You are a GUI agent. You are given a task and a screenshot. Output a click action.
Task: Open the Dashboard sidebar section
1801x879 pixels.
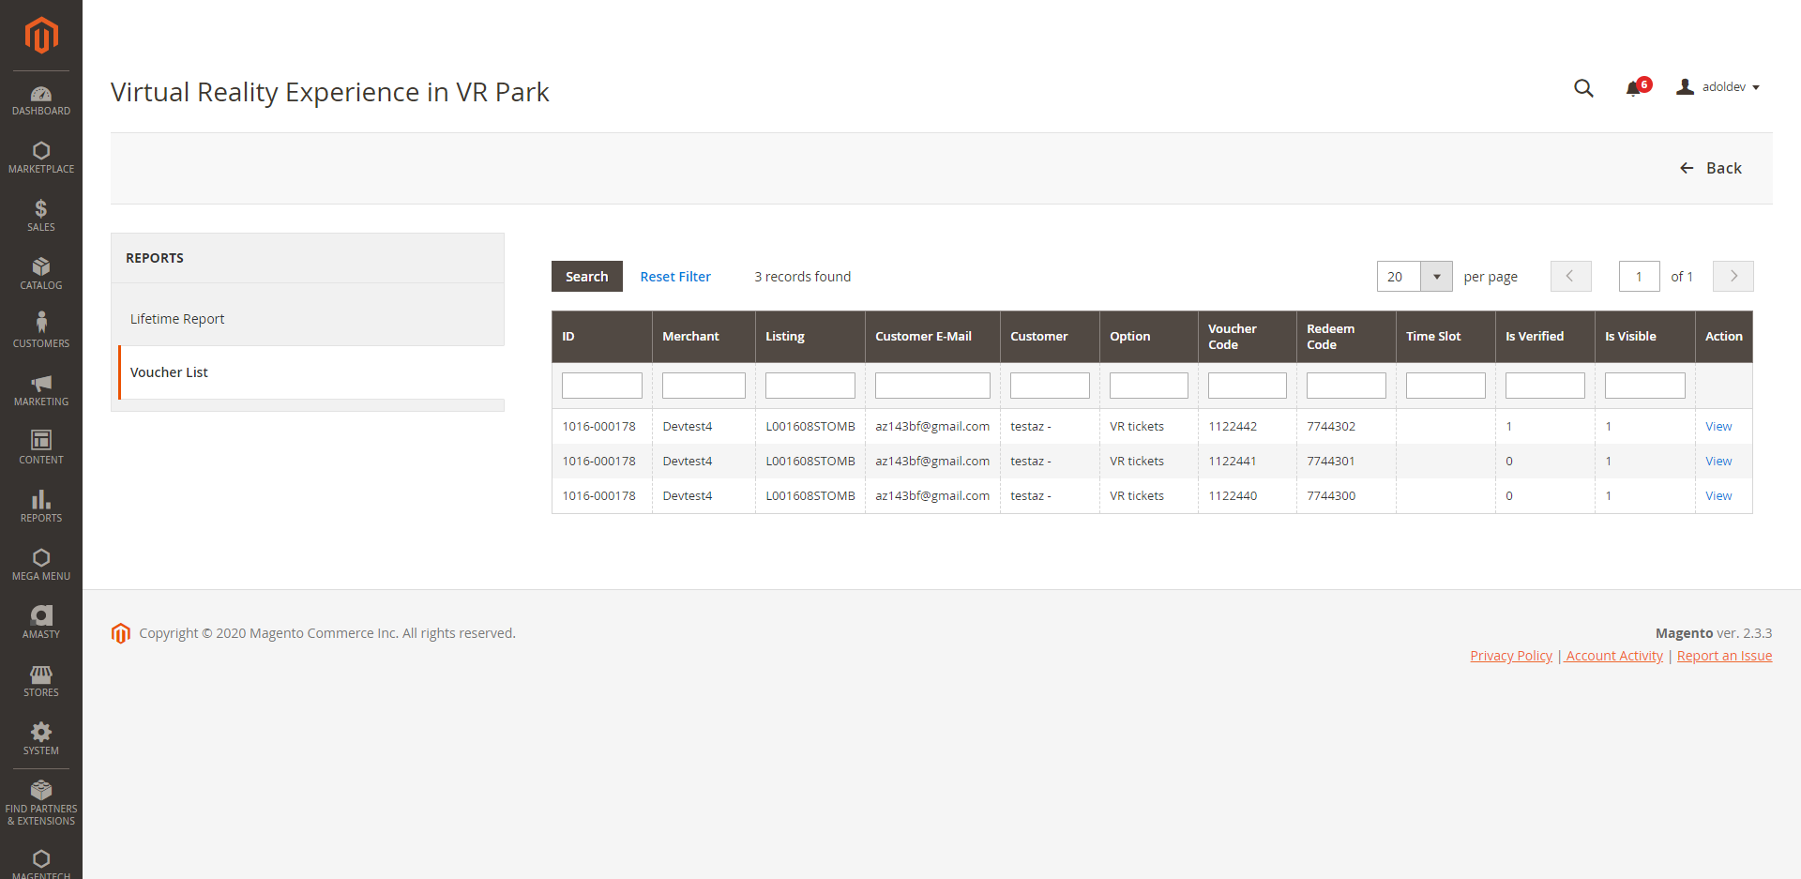click(41, 100)
